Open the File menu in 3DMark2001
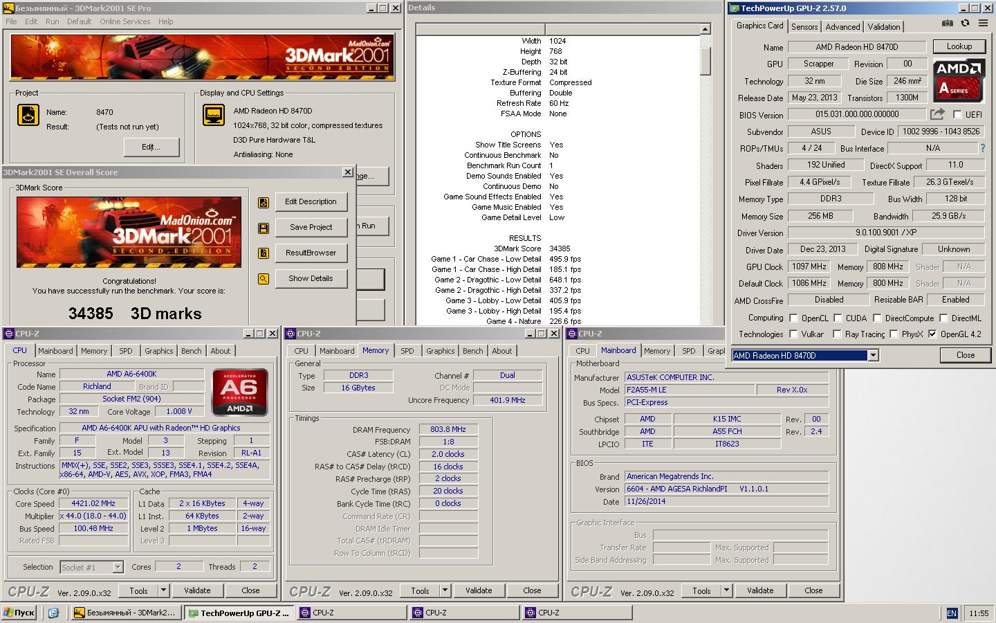 [x=11, y=21]
